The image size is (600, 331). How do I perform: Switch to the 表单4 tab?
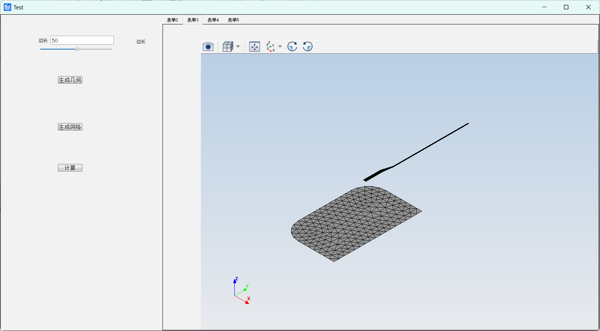[213, 20]
